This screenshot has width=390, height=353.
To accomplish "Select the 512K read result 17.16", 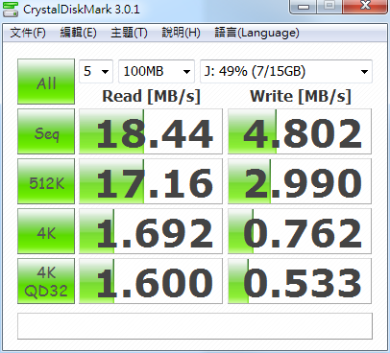I will point(151,181).
